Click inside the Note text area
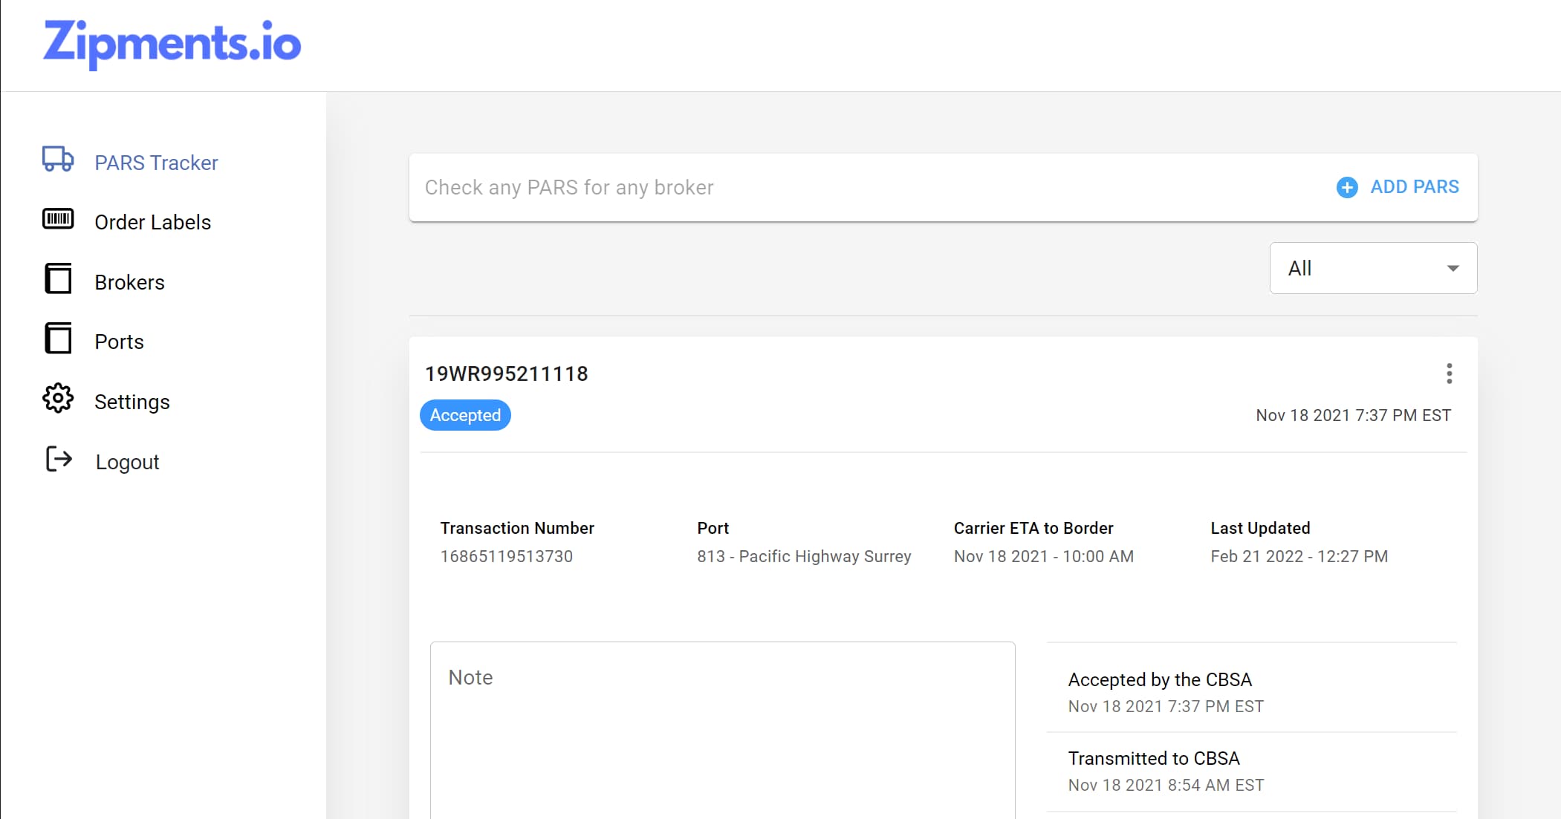 point(722,735)
